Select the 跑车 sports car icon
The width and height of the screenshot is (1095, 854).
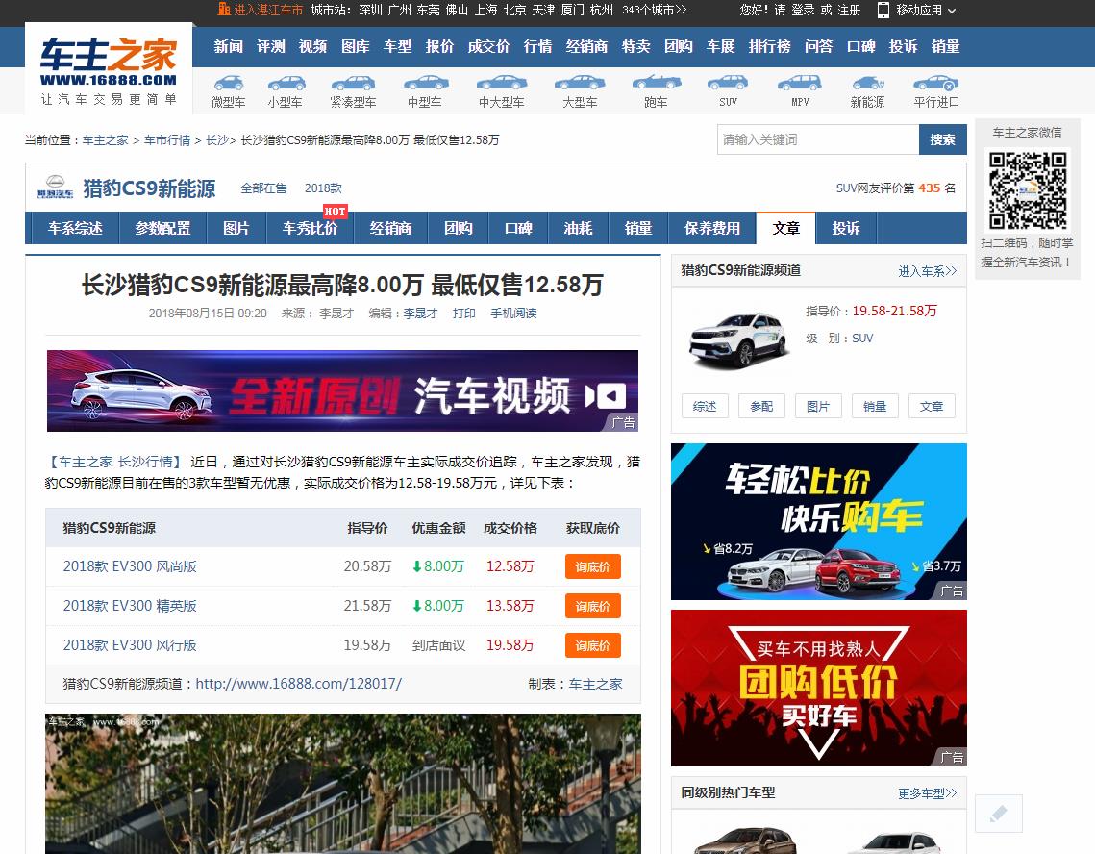[656, 83]
